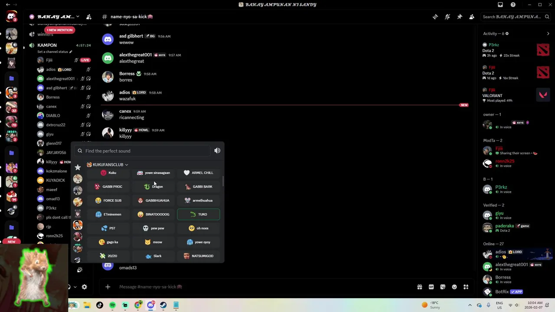
Task: Play the 20/20 sound
Action: coord(108,256)
